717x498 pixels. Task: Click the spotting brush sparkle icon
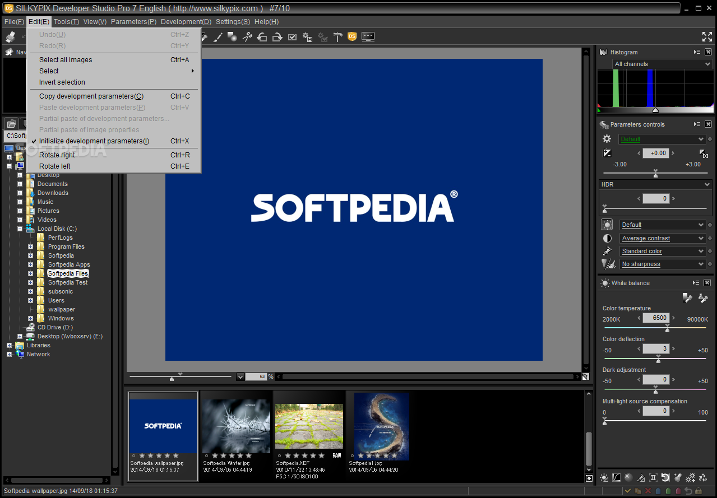[x=678, y=478]
